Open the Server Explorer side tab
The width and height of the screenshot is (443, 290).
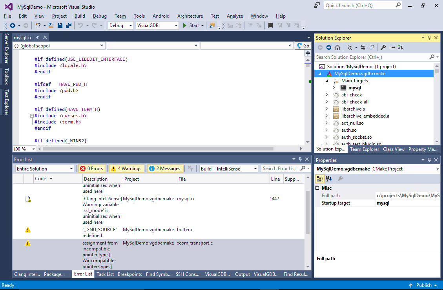pos(6,48)
